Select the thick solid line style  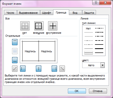tap(99, 48)
